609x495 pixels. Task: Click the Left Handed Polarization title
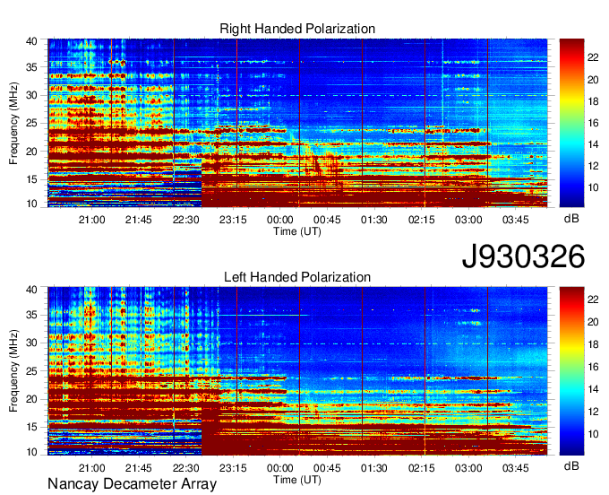[297, 277]
